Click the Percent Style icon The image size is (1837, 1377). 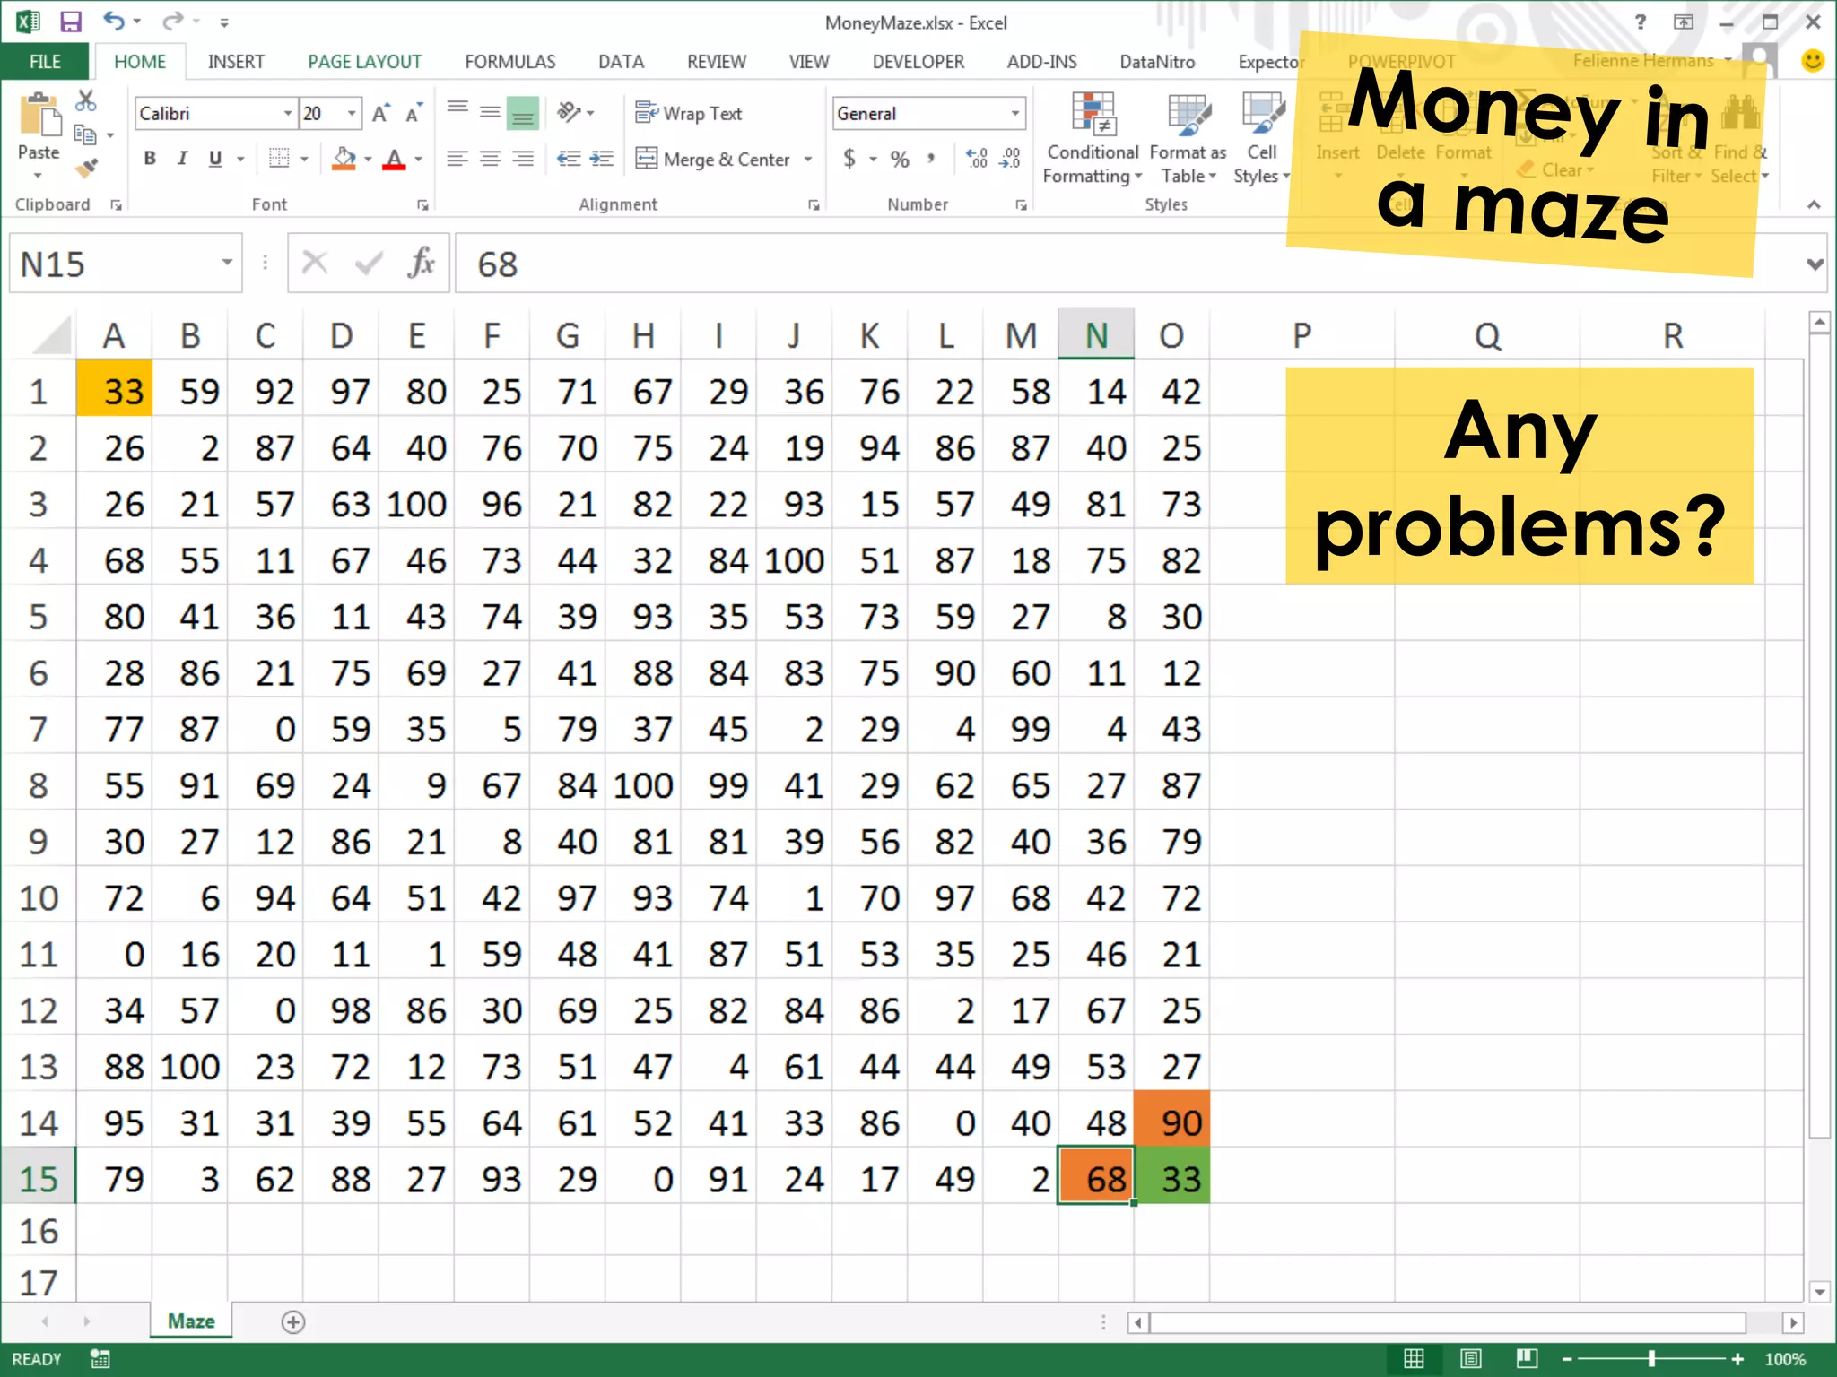900,160
